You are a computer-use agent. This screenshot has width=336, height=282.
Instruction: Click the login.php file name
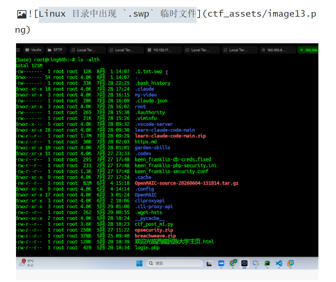[x=147, y=248]
